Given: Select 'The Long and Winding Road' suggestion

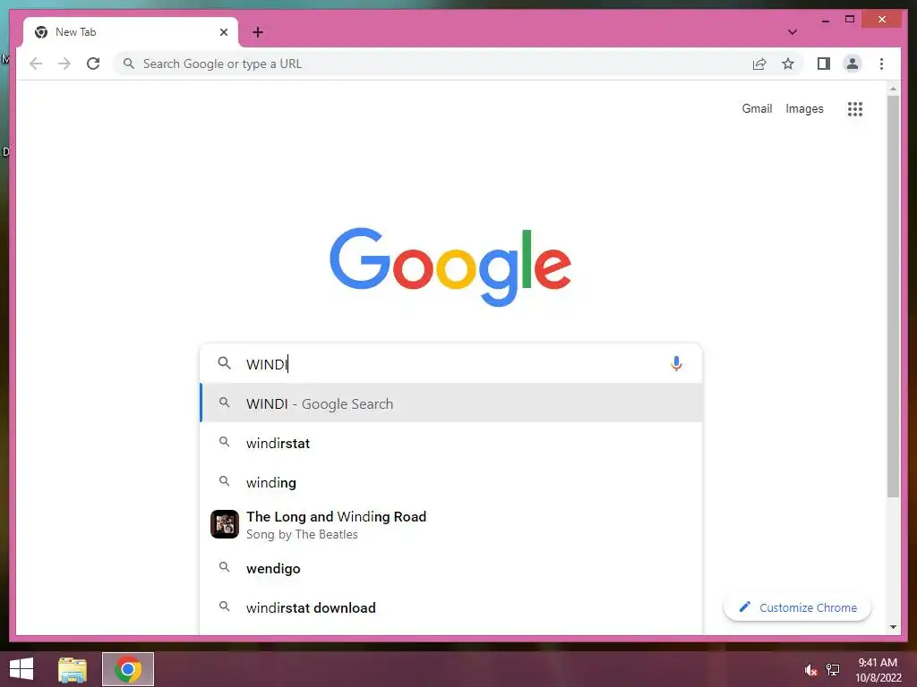Looking at the screenshot, I should coord(450,524).
